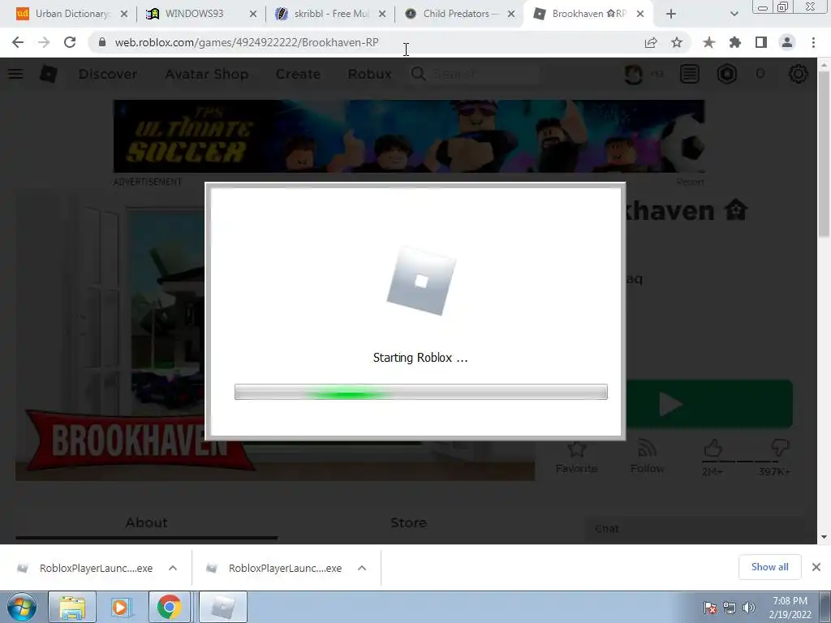Open the Chrome profile avatar button
Image resolution: width=831 pixels, height=623 pixels.
click(787, 42)
